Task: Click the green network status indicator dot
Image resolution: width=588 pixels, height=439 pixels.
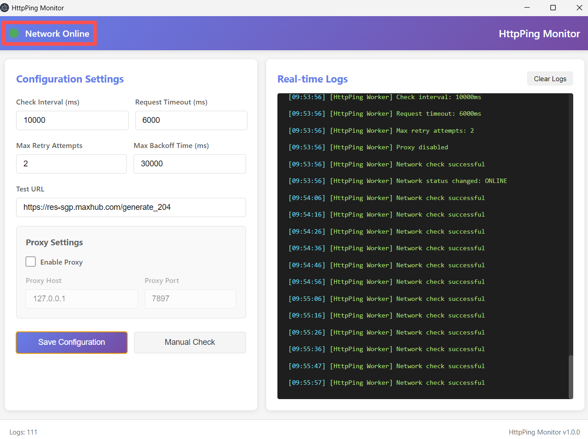Action: click(x=14, y=33)
